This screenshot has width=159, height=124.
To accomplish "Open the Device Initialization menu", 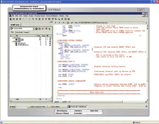I will click(52, 16).
